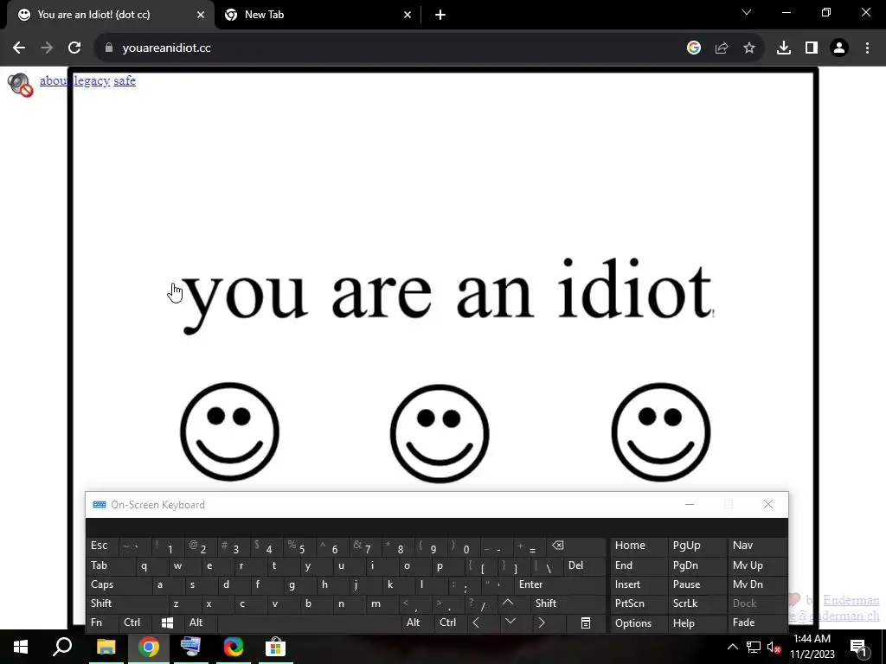Open Chrome downloads icon

pos(784,48)
